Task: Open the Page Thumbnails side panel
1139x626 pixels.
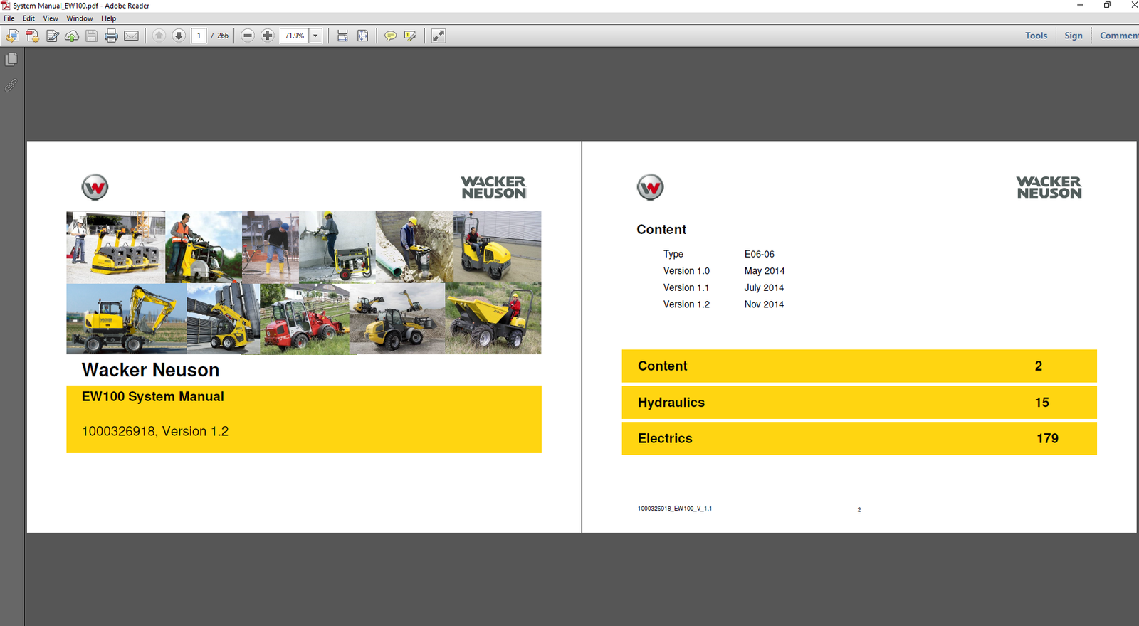Action: [x=11, y=60]
